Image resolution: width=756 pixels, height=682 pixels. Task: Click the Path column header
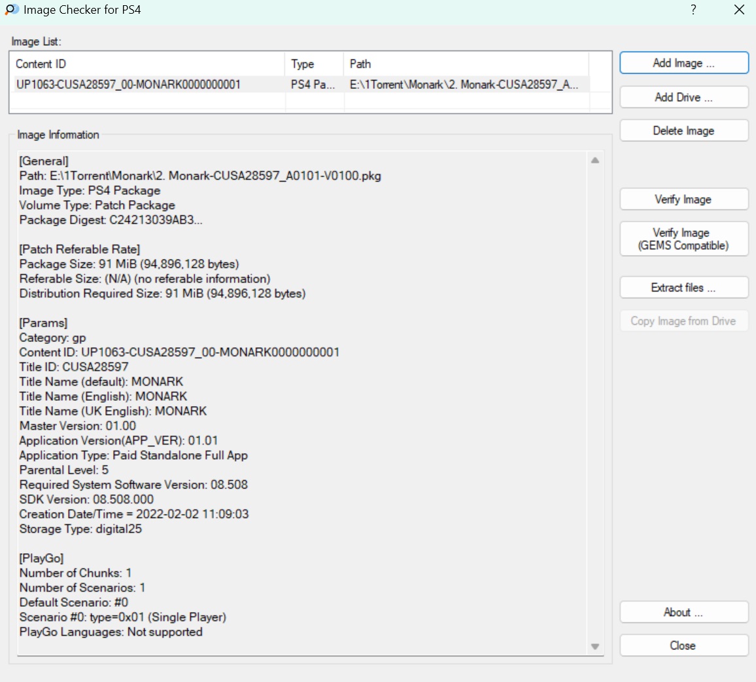466,64
